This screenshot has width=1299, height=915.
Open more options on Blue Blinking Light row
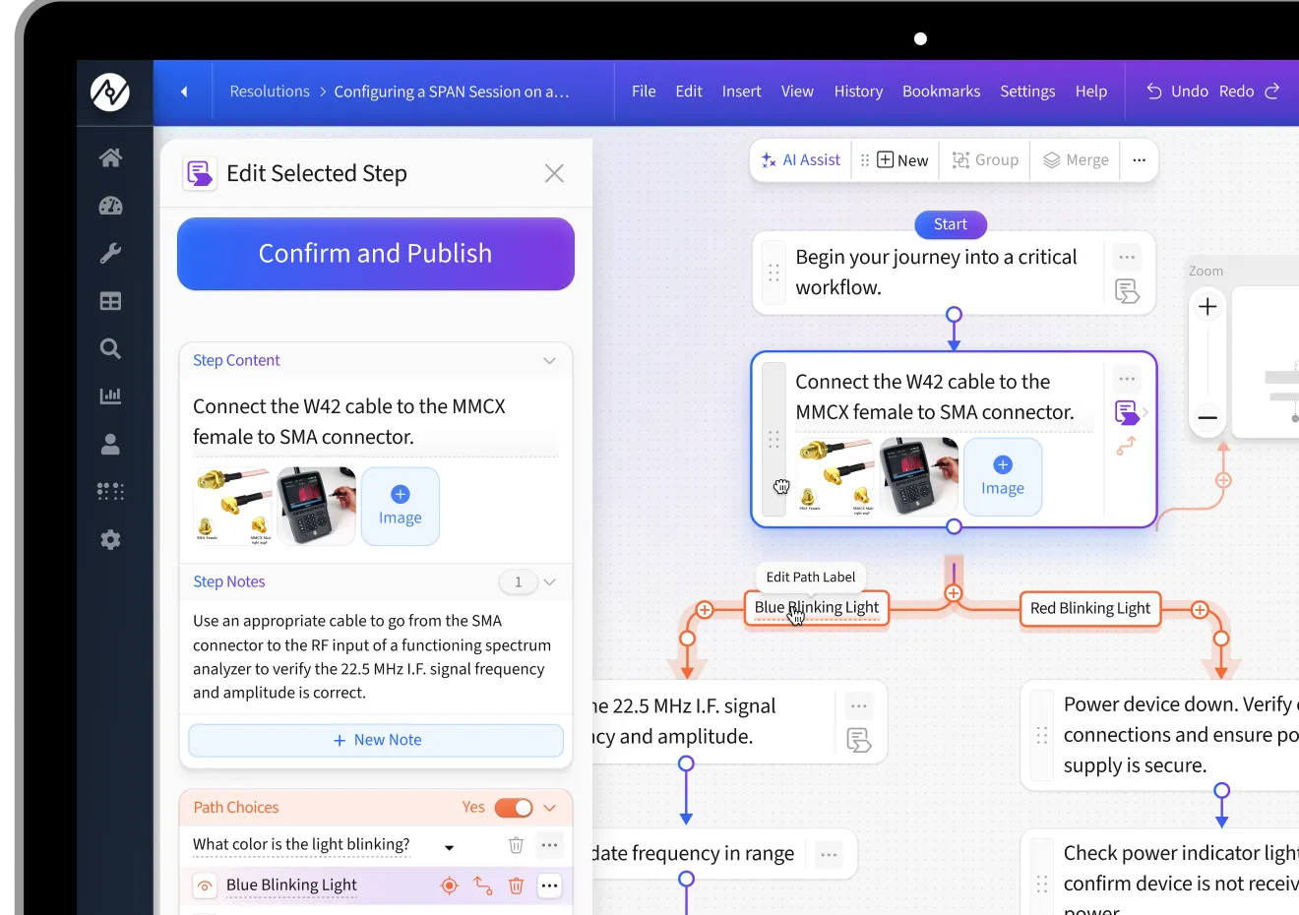pyautogui.click(x=549, y=885)
